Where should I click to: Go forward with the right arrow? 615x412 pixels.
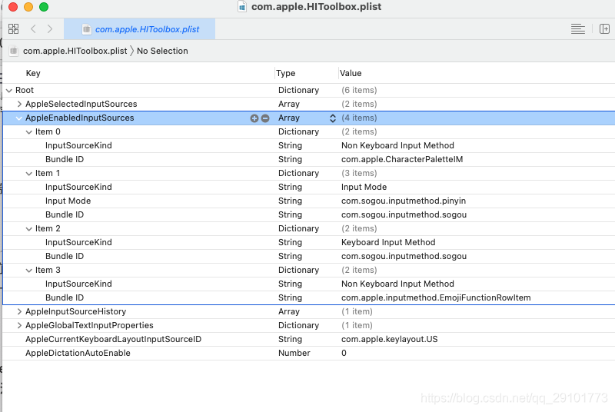[x=50, y=28]
